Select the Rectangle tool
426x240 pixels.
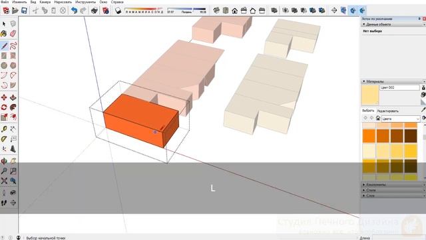click(x=4, y=56)
